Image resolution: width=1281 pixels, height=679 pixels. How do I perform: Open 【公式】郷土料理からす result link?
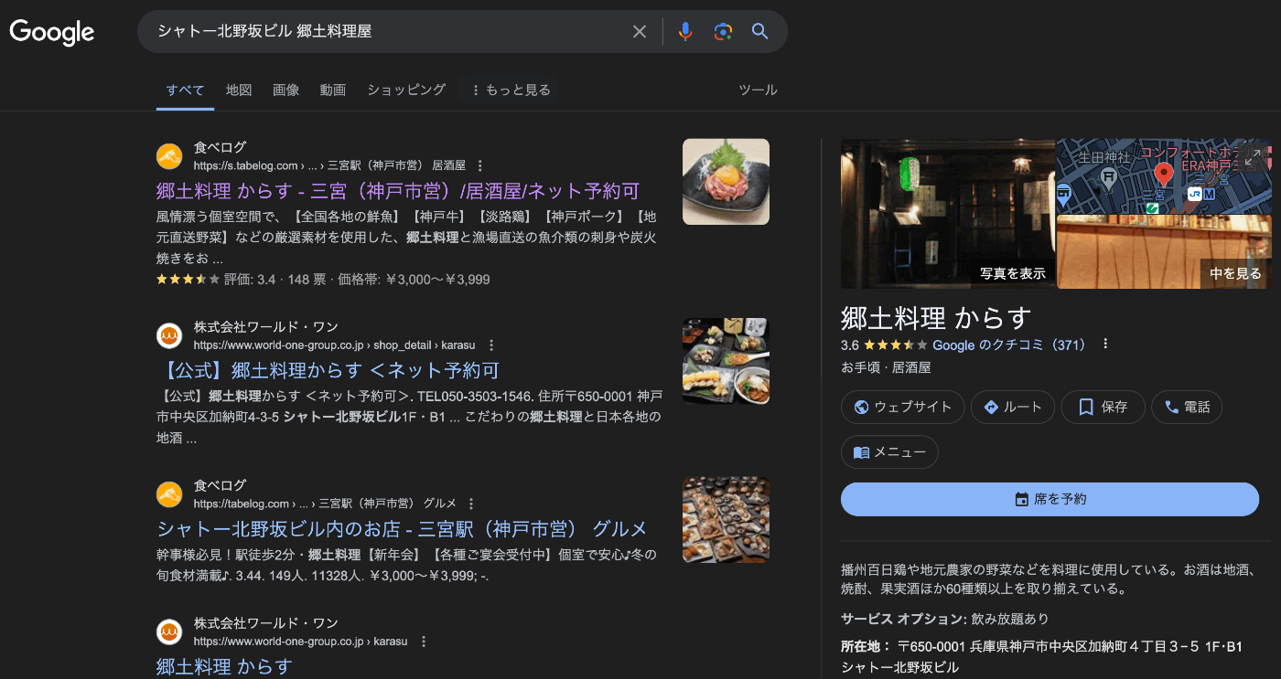point(328,370)
